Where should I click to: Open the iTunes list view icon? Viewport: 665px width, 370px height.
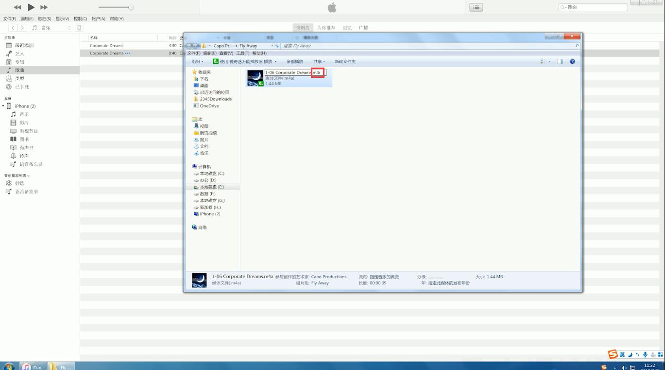pos(476,7)
